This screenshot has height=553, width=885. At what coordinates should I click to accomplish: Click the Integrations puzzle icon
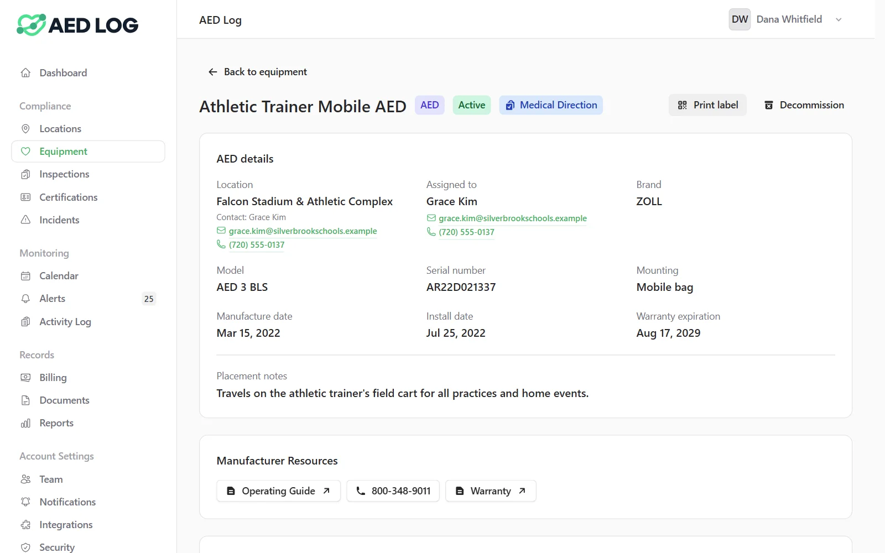point(25,525)
